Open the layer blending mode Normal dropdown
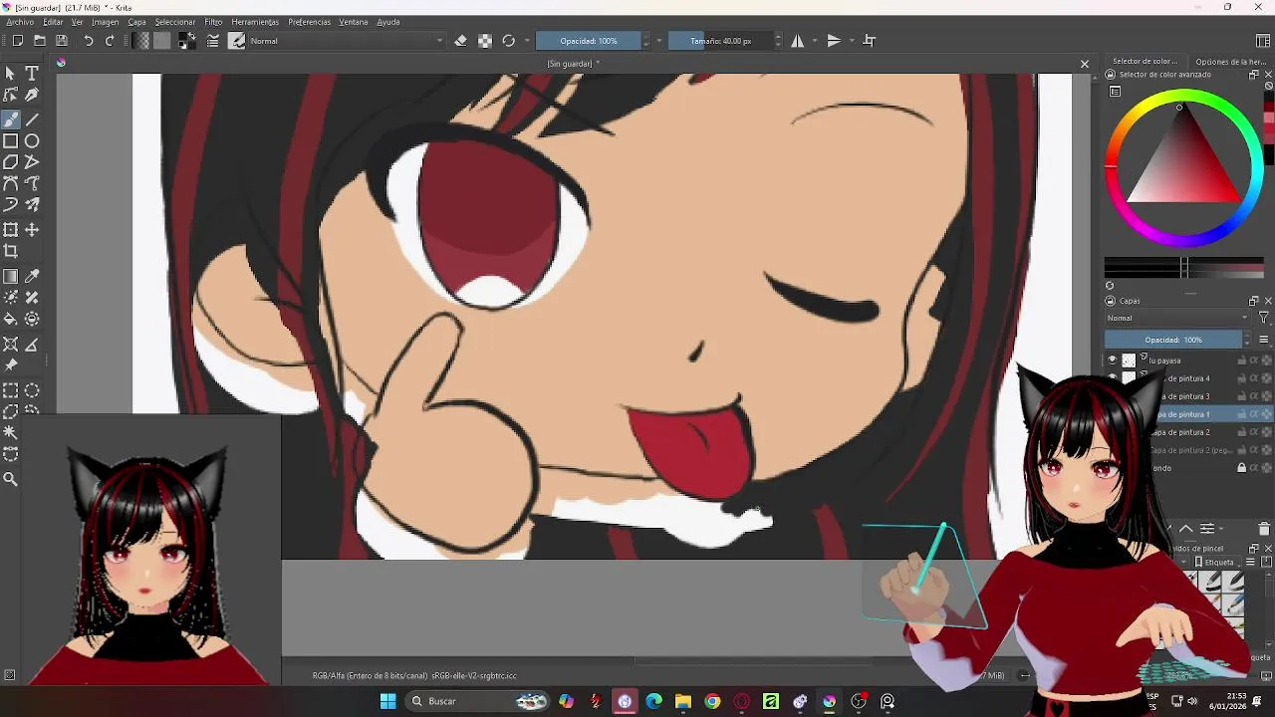 (x=1177, y=318)
